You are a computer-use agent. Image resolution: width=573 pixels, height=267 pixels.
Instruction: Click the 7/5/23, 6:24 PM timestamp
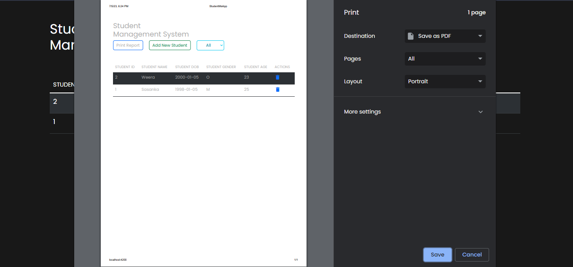(x=118, y=6)
